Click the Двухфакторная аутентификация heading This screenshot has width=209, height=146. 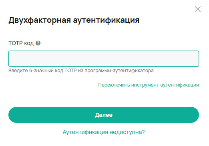coord(74,20)
